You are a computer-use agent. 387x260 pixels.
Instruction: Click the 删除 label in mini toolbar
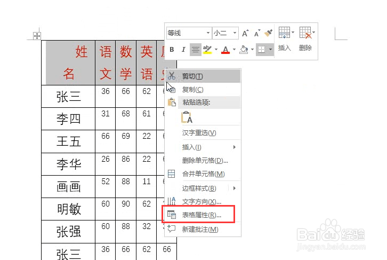(305, 48)
